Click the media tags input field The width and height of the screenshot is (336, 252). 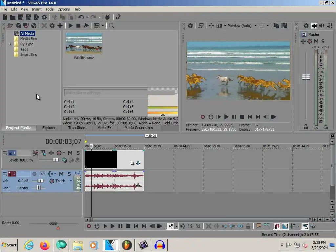pos(106,93)
